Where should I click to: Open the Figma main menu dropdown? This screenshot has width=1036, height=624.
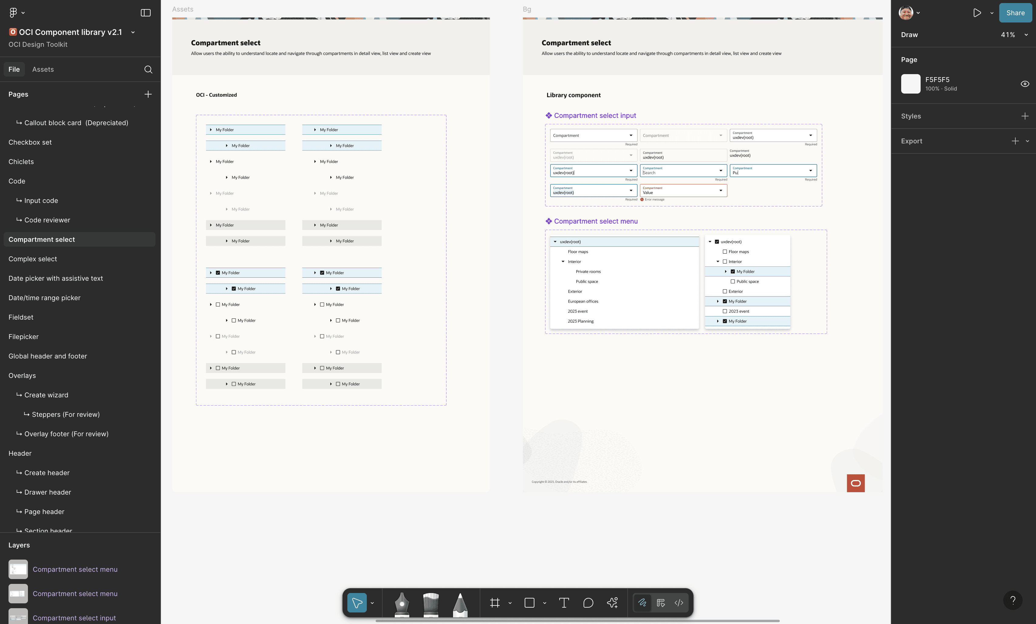(17, 13)
